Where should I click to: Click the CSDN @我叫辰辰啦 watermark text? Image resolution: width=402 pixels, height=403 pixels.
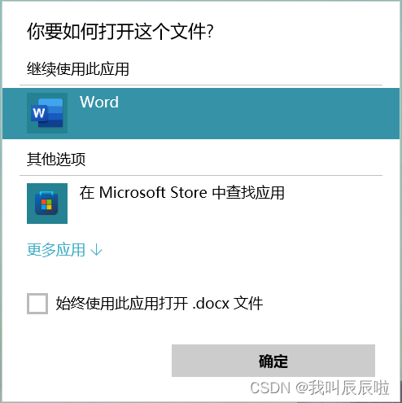[320, 388]
